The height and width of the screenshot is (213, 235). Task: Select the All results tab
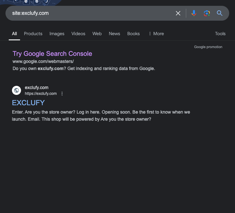[x=15, y=34]
